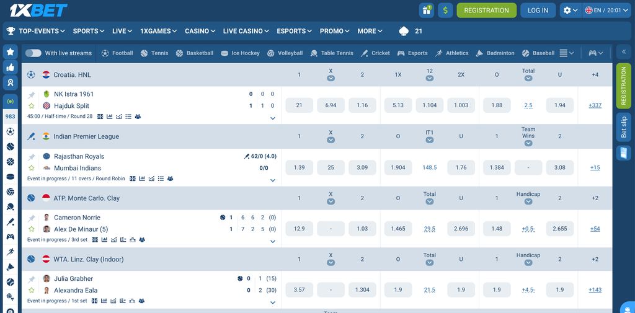The height and width of the screenshot is (313, 635).
Task: Select football icon in left sidebar
Action: click(x=10, y=131)
